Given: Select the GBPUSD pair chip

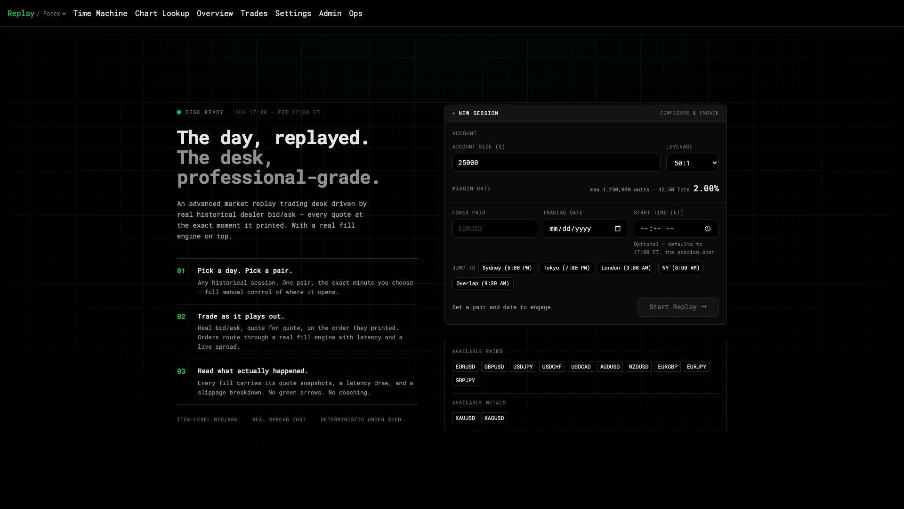Looking at the screenshot, I should 494,367.
